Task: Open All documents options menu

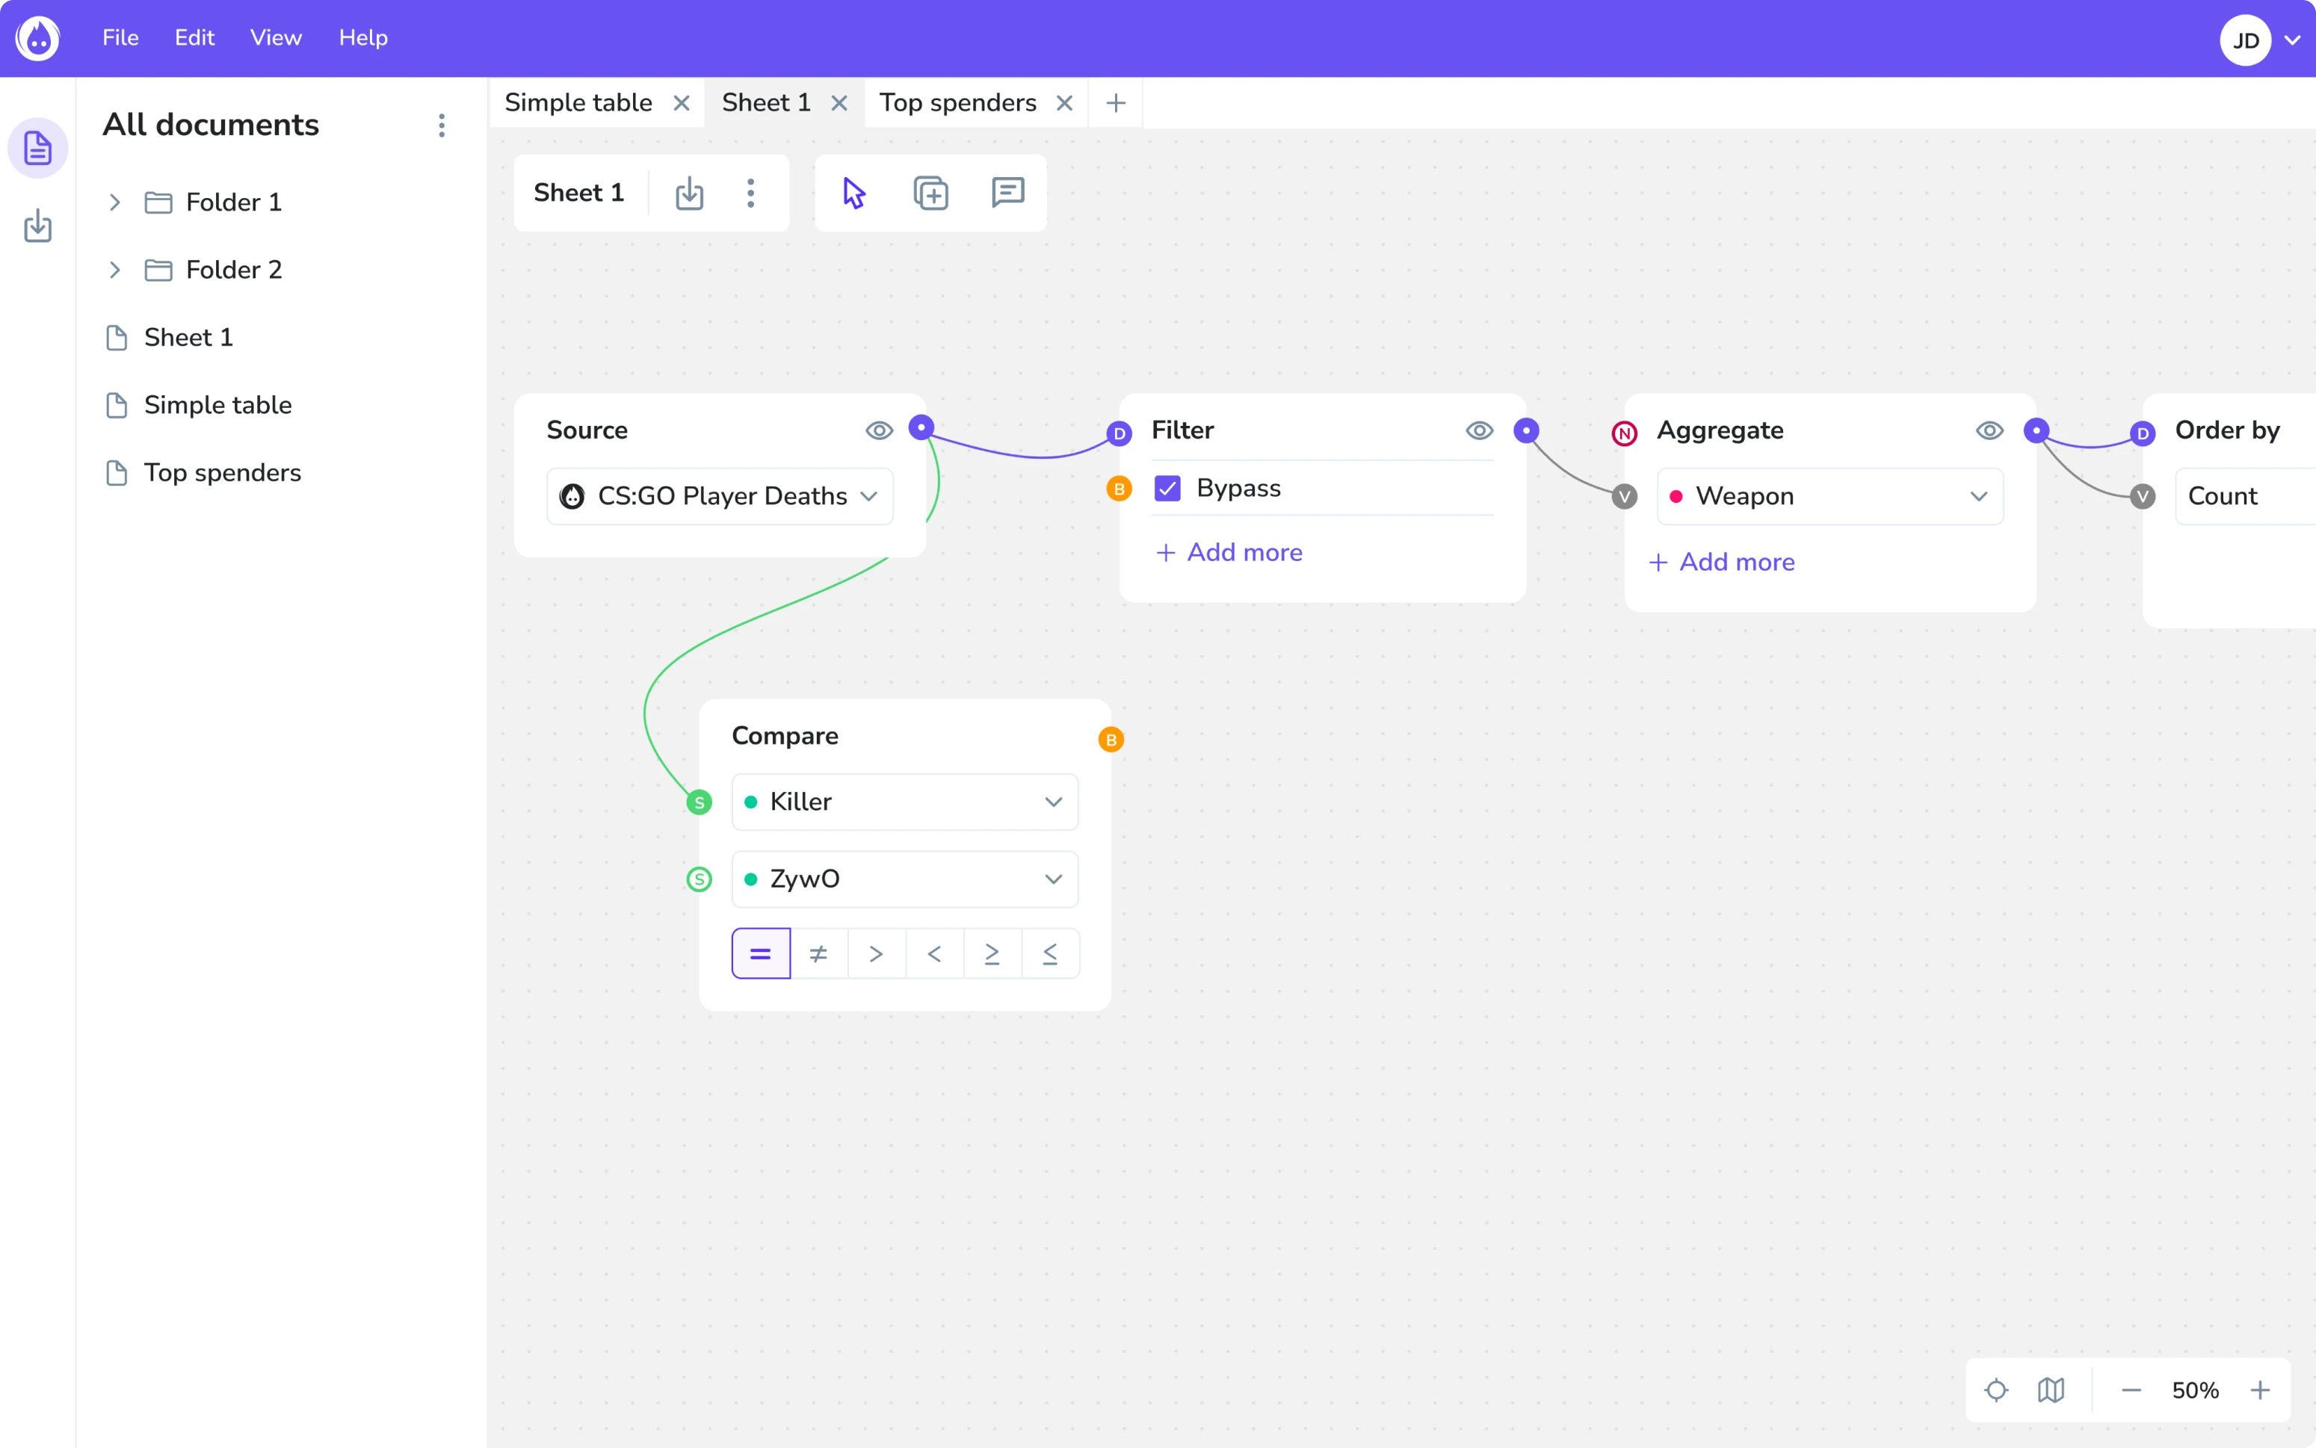Action: coord(442,126)
